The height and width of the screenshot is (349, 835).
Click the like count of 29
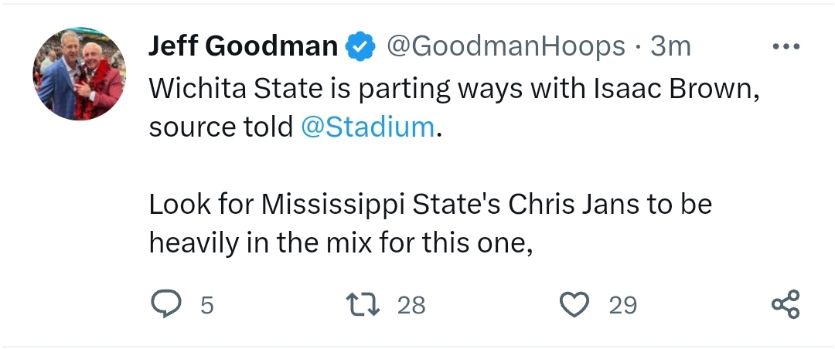[622, 306]
